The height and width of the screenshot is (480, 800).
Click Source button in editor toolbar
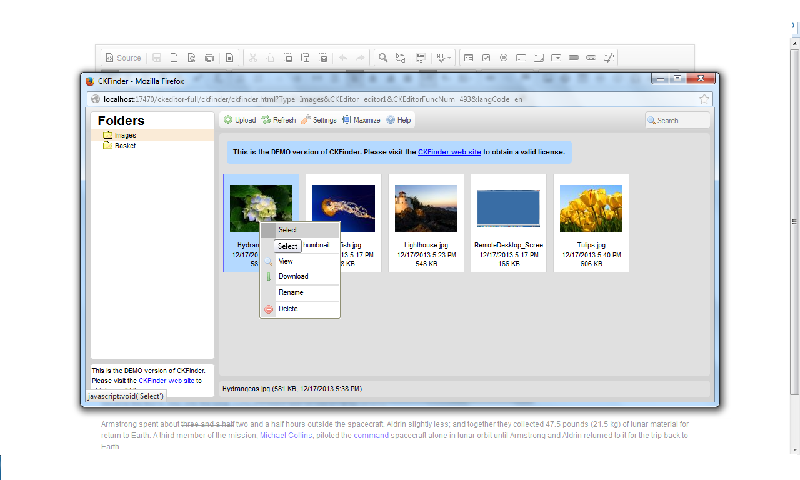pos(123,57)
